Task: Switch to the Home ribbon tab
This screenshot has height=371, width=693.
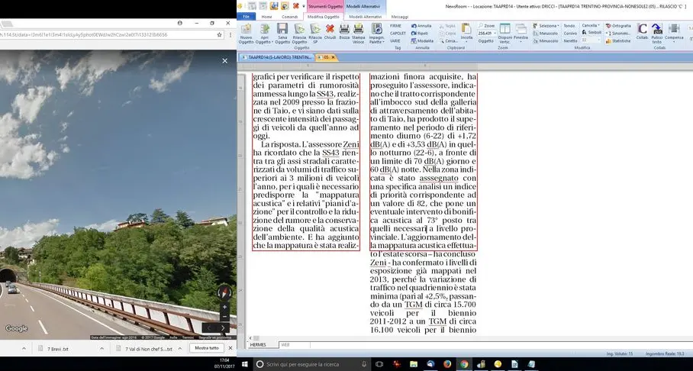Action: point(266,17)
